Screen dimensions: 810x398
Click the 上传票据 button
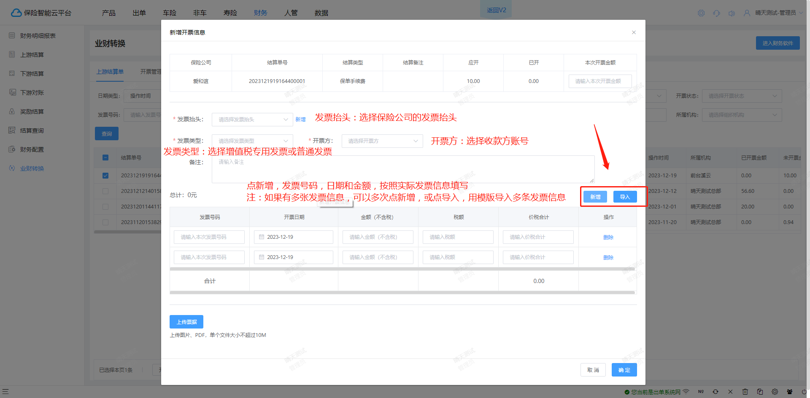click(186, 322)
